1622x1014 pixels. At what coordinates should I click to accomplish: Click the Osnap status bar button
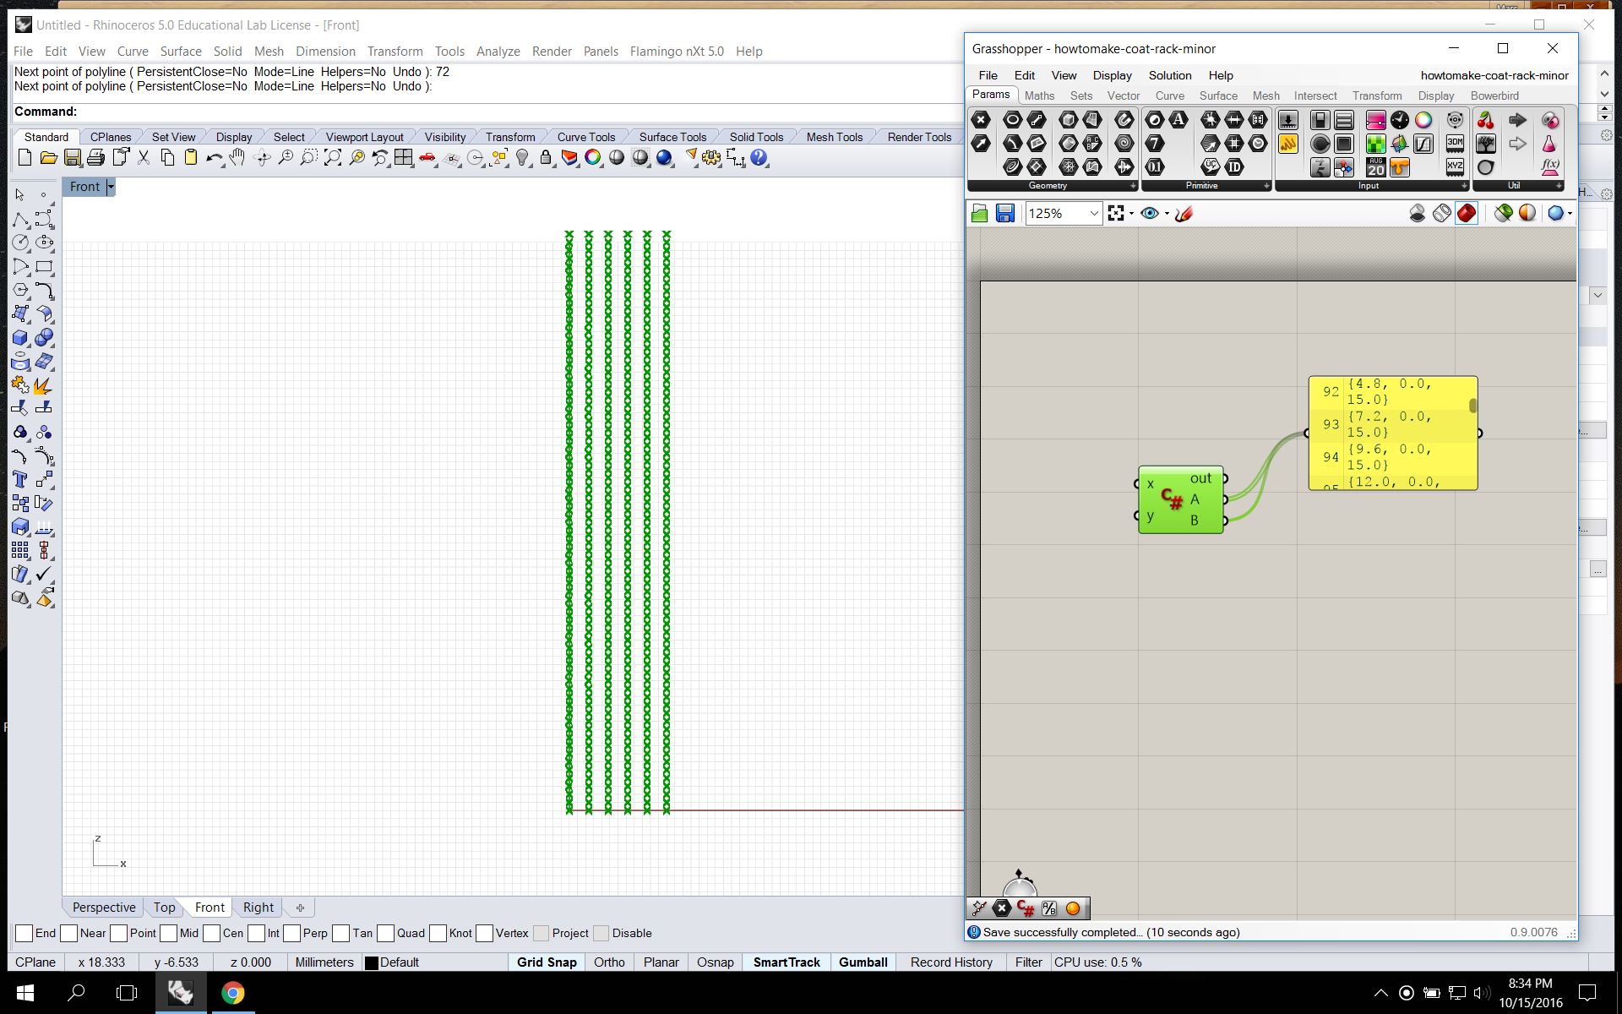tap(715, 962)
